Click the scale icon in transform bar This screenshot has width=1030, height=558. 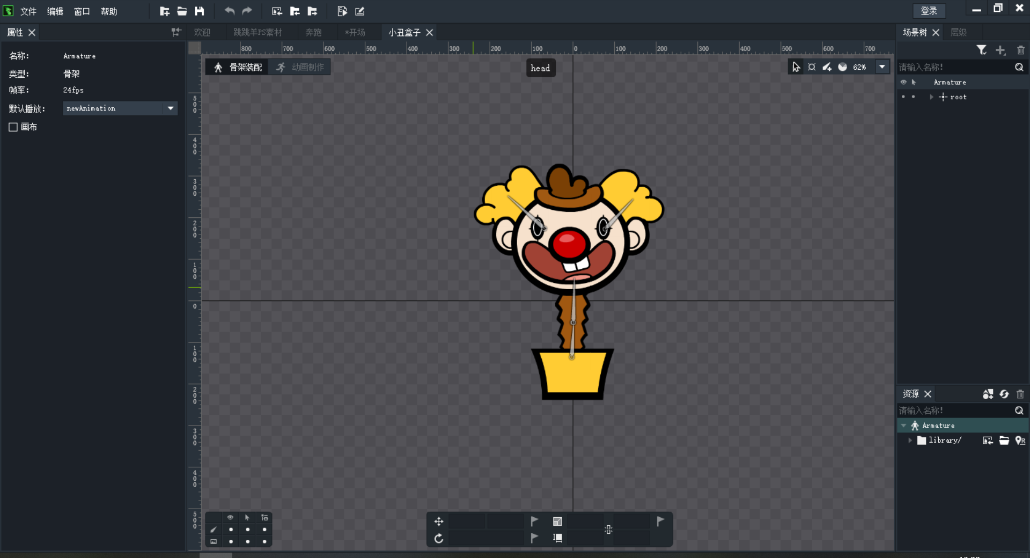coord(558,522)
